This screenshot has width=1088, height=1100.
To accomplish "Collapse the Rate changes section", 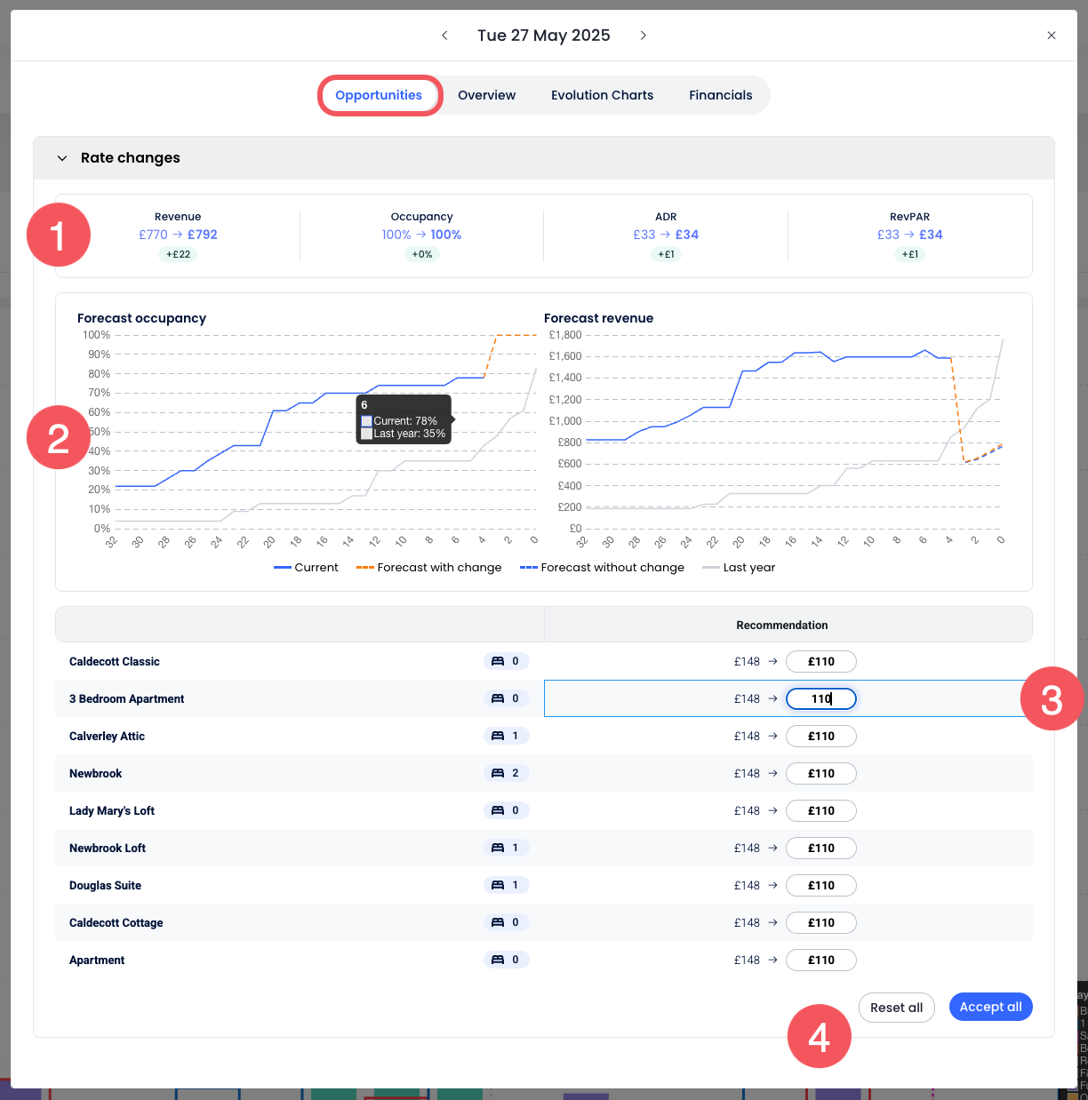I will [x=62, y=158].
